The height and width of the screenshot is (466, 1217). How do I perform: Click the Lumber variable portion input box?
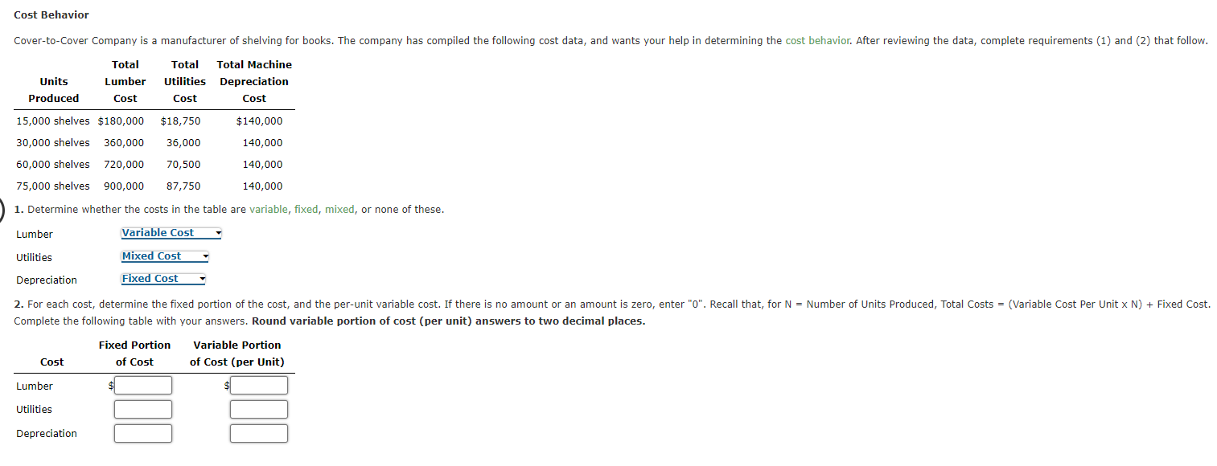259,385
